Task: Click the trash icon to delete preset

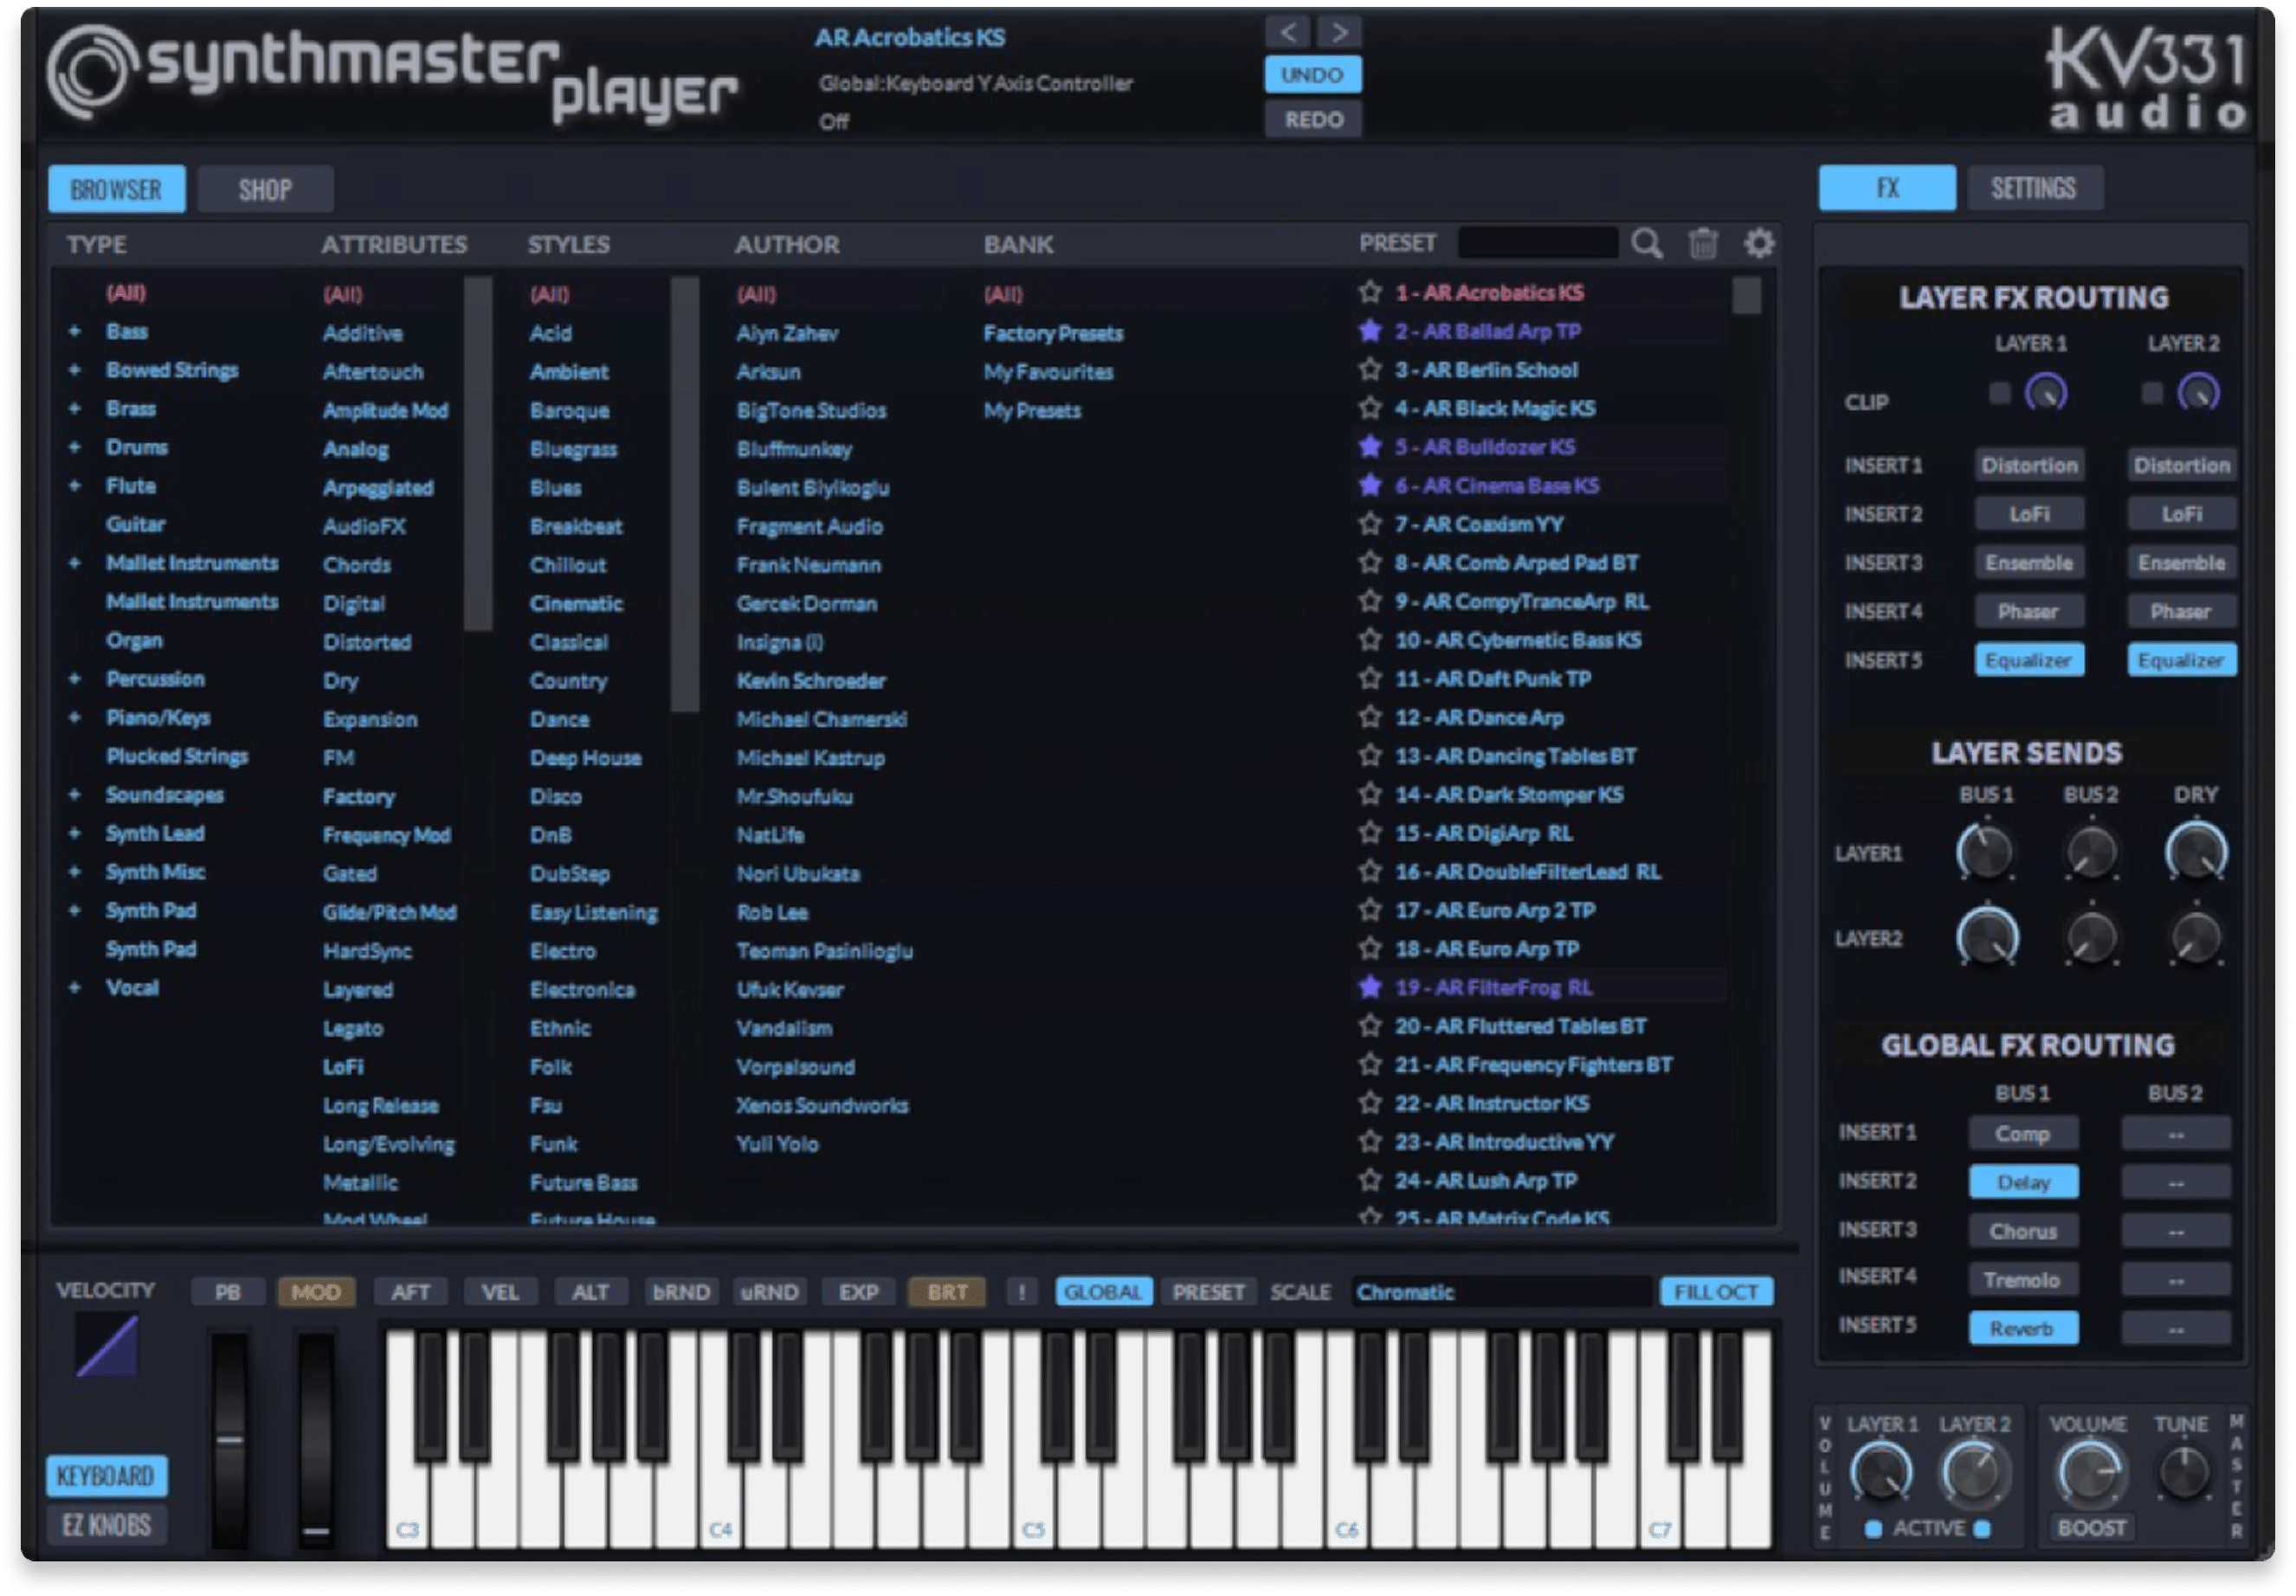Action: pyautogui.click(x=1703, y=243)
